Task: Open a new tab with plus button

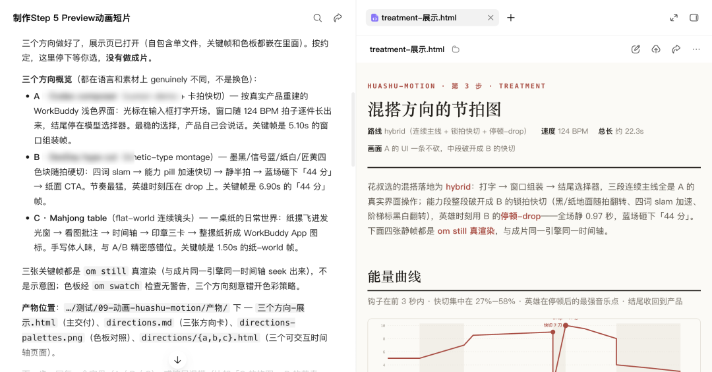Action: [511, 18]
